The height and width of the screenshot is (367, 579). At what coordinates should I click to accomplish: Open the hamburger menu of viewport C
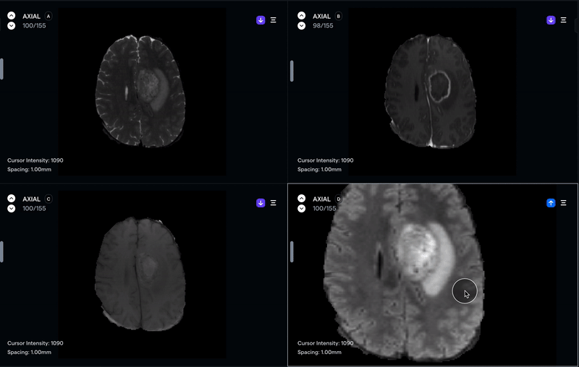pyautogui.click(x=273, y=203)
